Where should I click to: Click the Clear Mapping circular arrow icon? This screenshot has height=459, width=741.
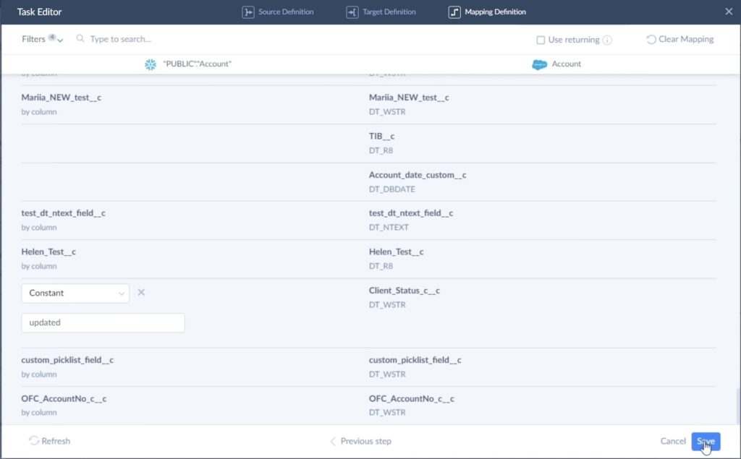click(651, 40)
